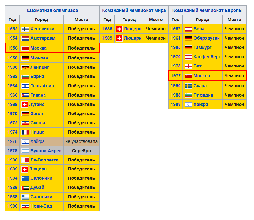Open the Гамбург city link
Viewport: 254px width, 220px height.
(x=202, y=48)
